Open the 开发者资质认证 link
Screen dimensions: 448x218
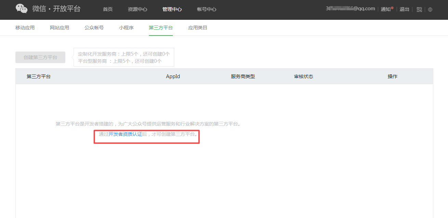[125, 134]
